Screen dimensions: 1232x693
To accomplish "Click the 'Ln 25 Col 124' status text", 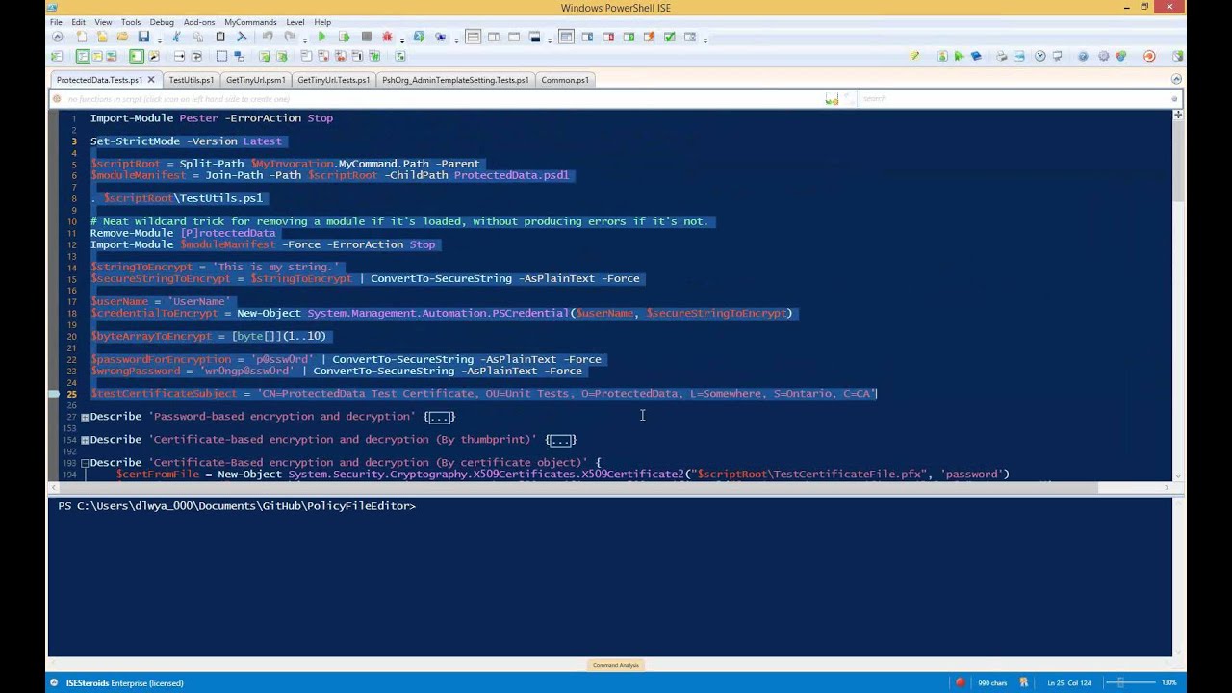I will [1069, 682].
